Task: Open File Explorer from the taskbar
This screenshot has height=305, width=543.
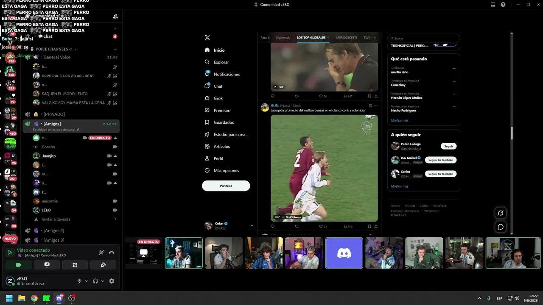Action: click(x=22, y=298)
